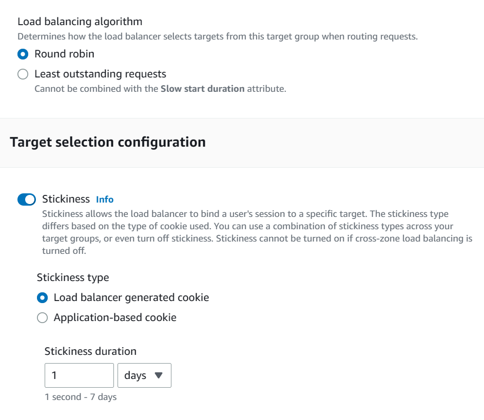The height and width of the screenshot is (420, 484).
Task: Click the Load balancing algorithm heading
Action: (80, 22)
